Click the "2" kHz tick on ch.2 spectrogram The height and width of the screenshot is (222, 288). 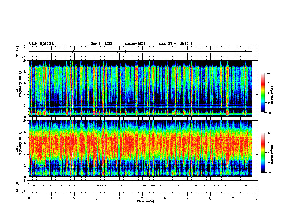(x=25, y=166)
